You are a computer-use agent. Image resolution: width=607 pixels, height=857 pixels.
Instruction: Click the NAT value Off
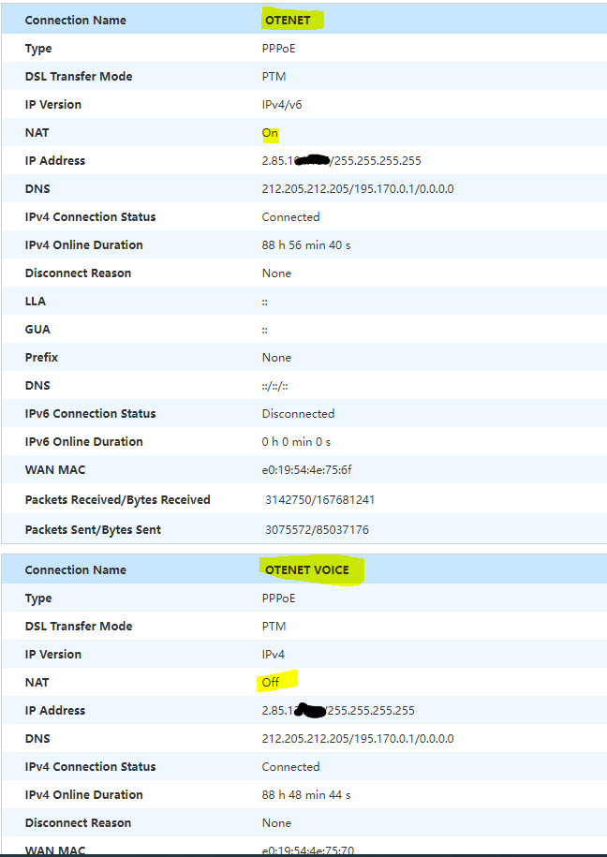(271, 682)
